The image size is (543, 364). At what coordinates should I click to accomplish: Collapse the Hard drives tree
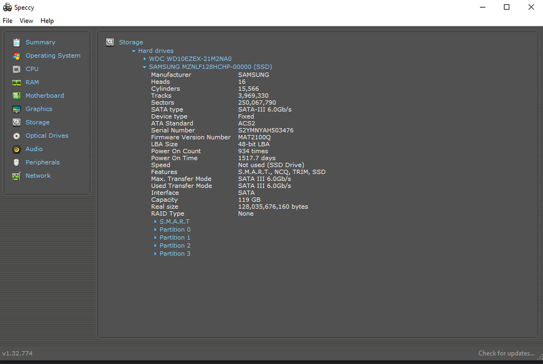tap(134, 51)
